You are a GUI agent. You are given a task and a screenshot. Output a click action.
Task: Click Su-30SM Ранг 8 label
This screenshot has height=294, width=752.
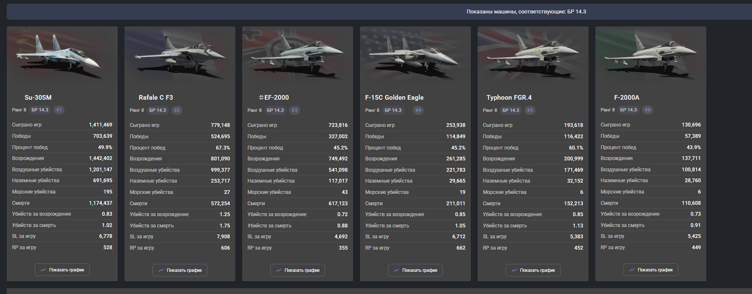tap(19, 110)
